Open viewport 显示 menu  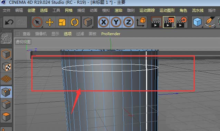[x=55, y=34]
